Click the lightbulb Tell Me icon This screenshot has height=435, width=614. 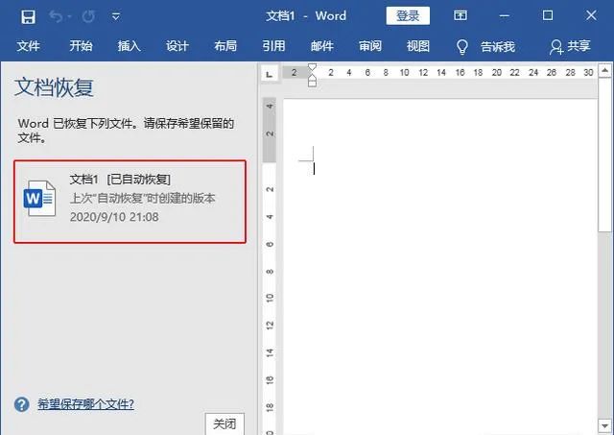pos(462,47)
